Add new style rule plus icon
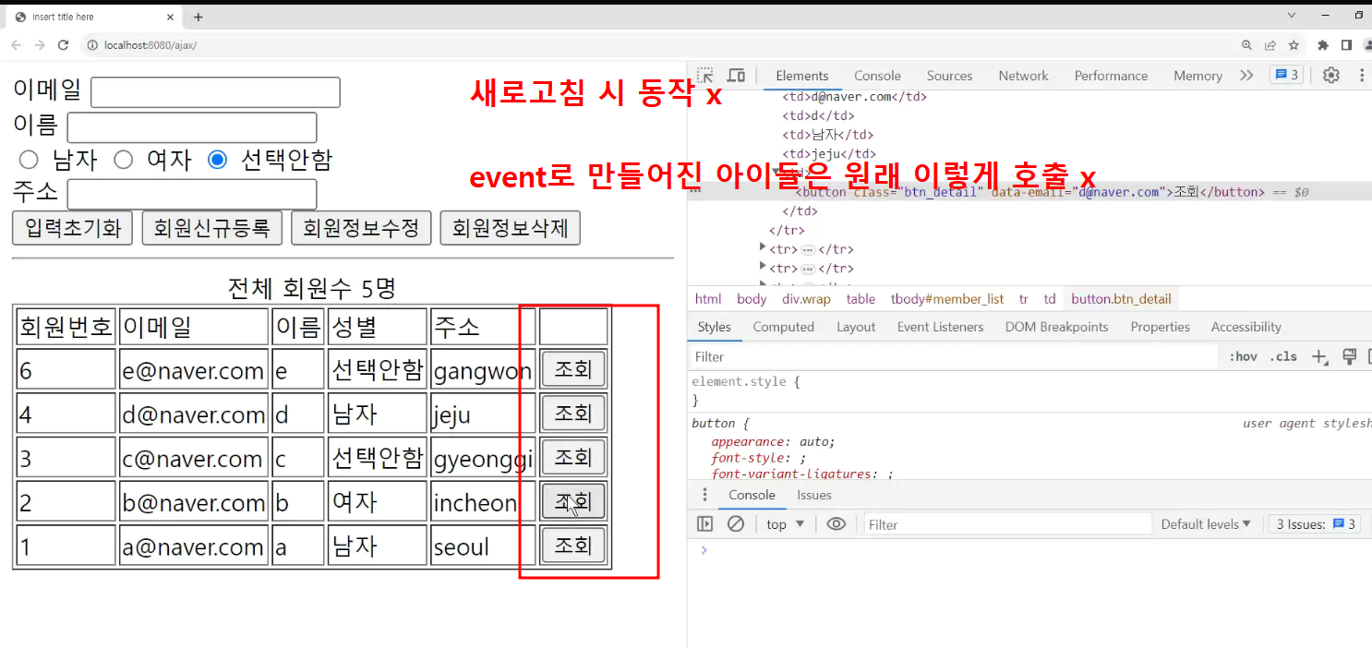Screen dimensions: 1372x648 pyautogui.click(x=1320, y=356)
